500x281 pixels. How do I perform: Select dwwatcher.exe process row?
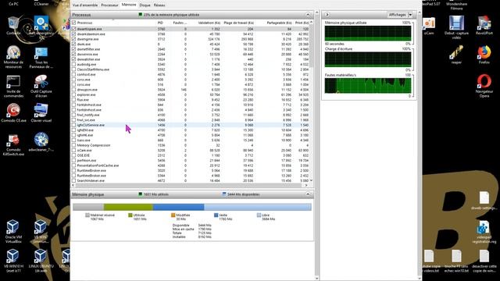190,59
